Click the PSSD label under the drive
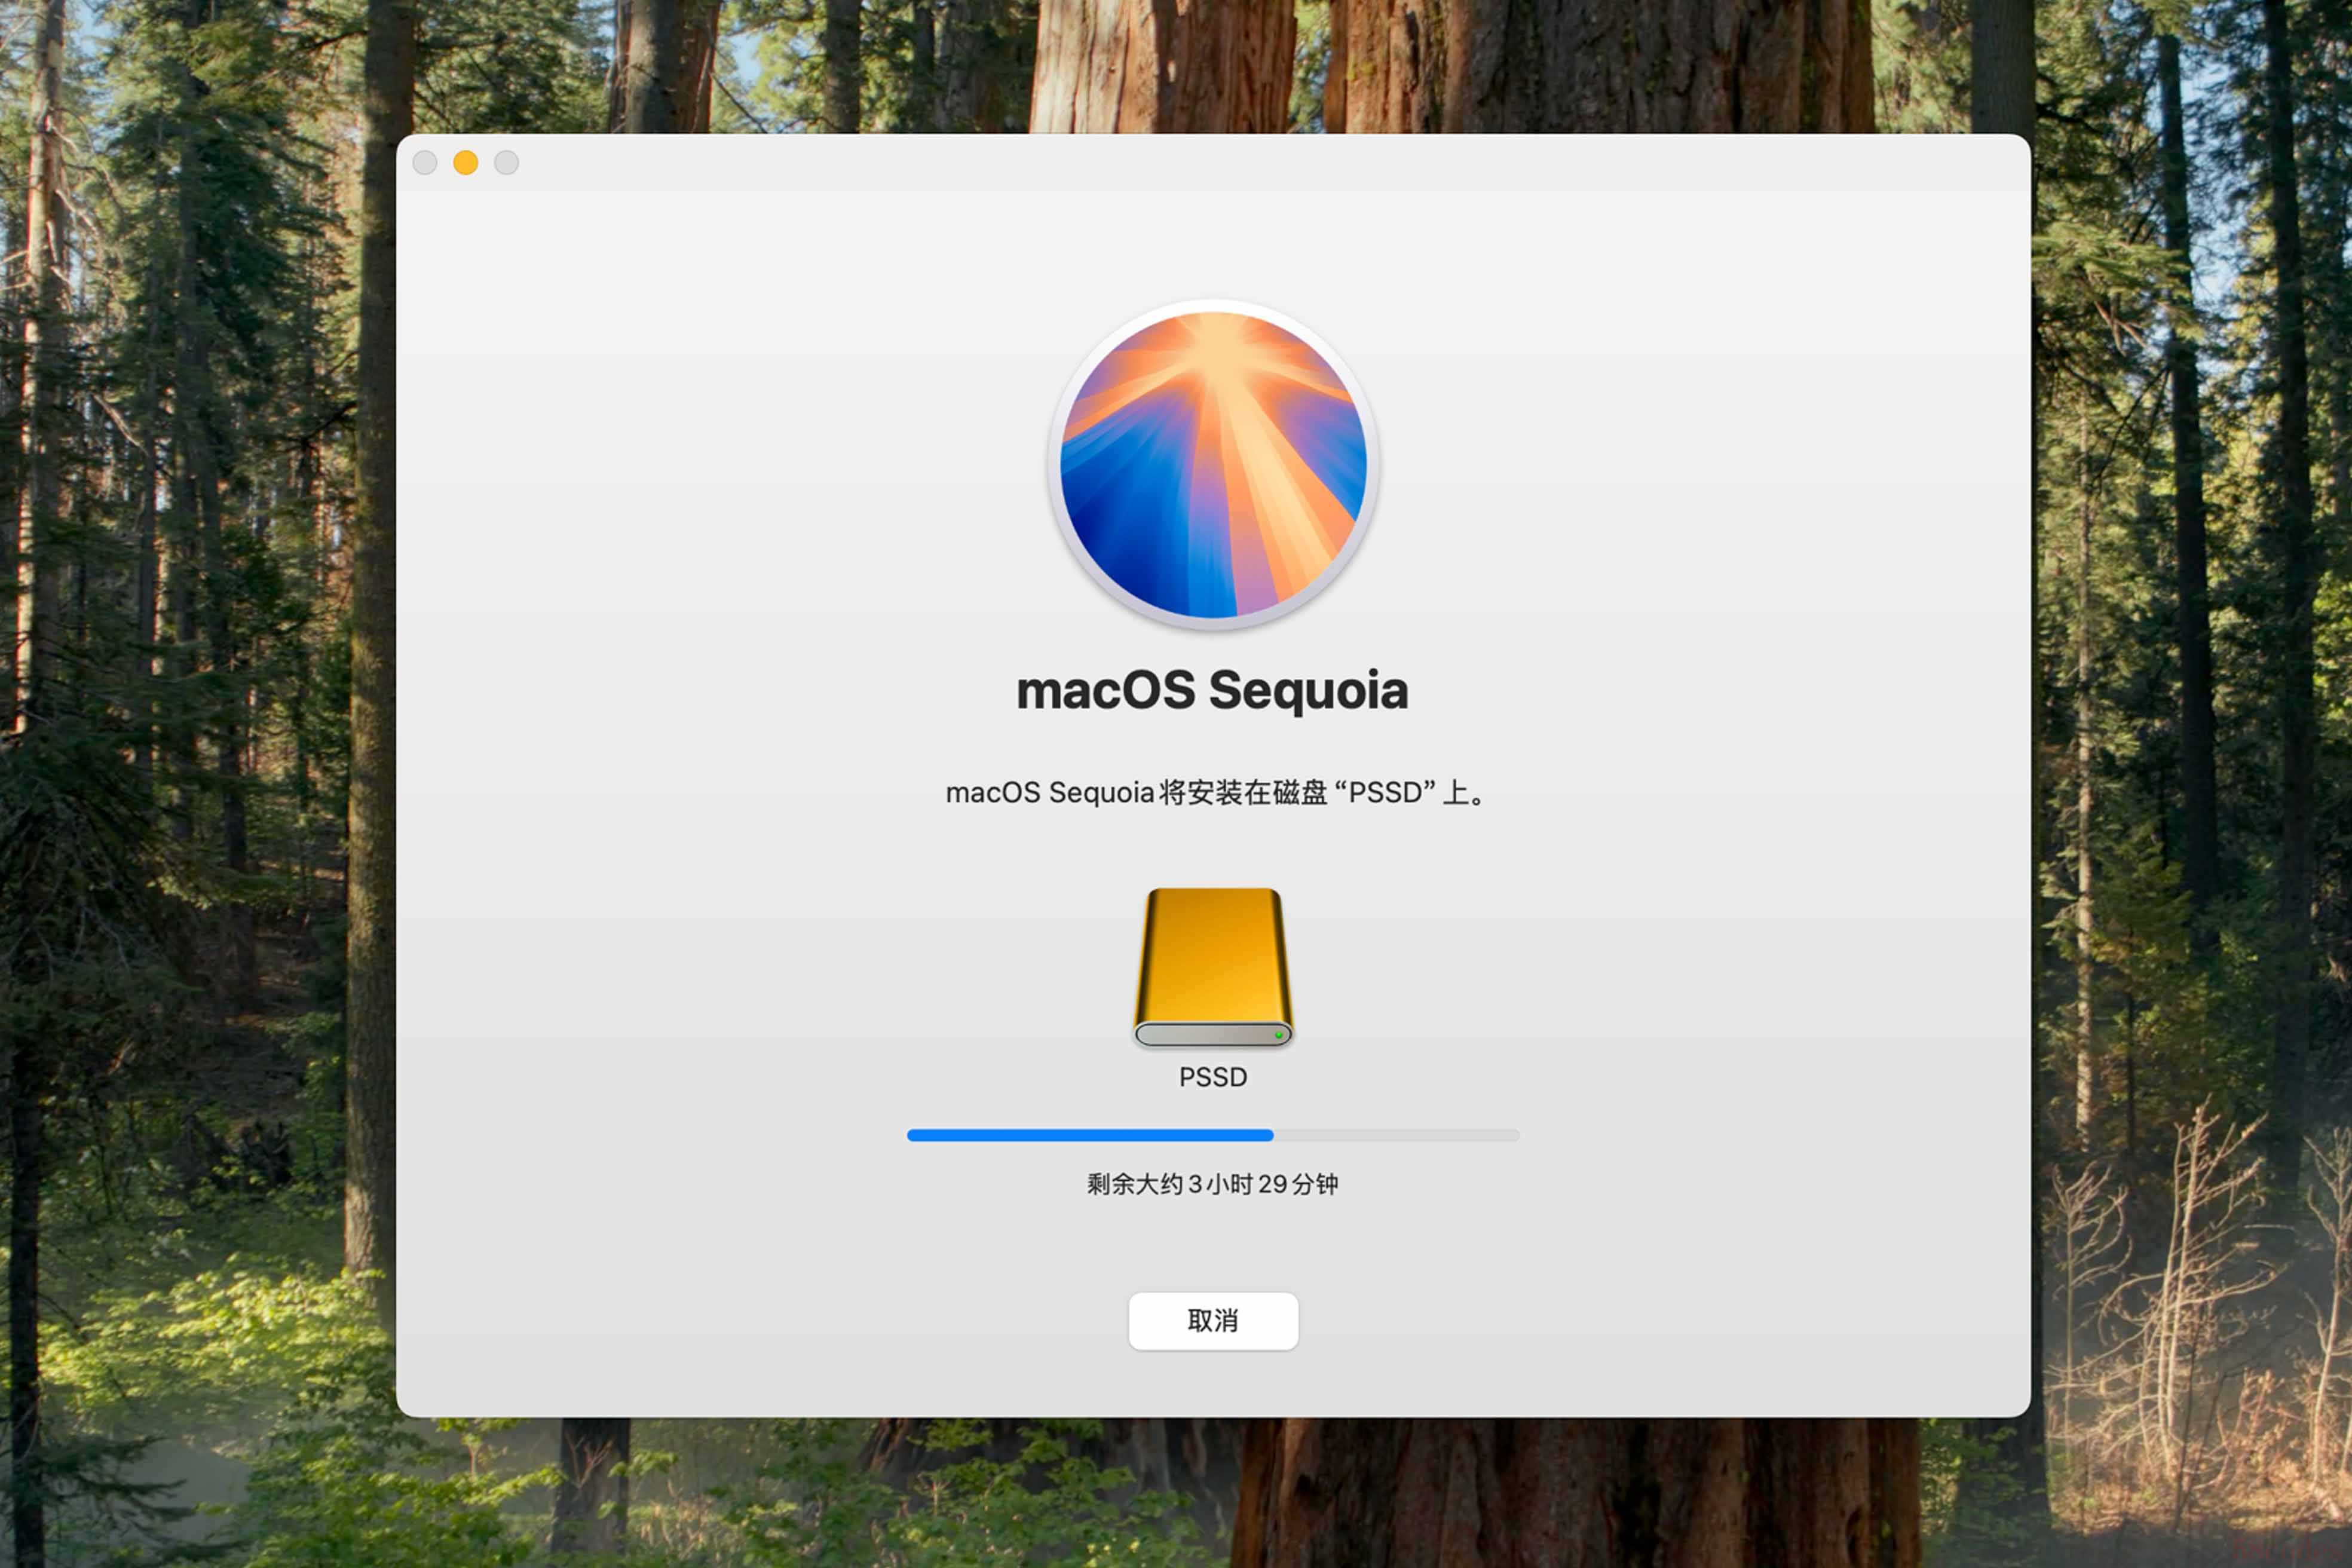 coord(1213,1077)
